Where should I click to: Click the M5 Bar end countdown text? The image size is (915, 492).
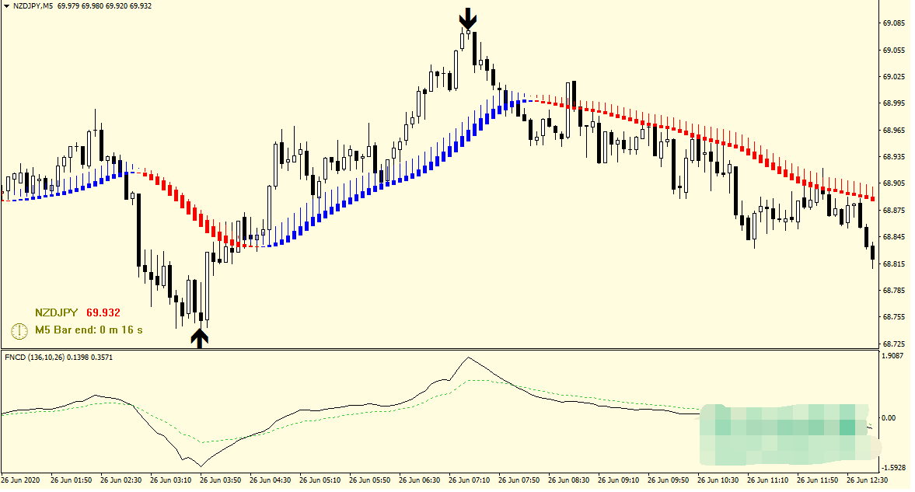coord(89,330)
